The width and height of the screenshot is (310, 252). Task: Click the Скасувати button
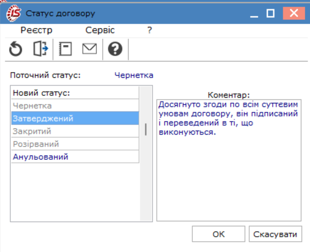(275, 234)
